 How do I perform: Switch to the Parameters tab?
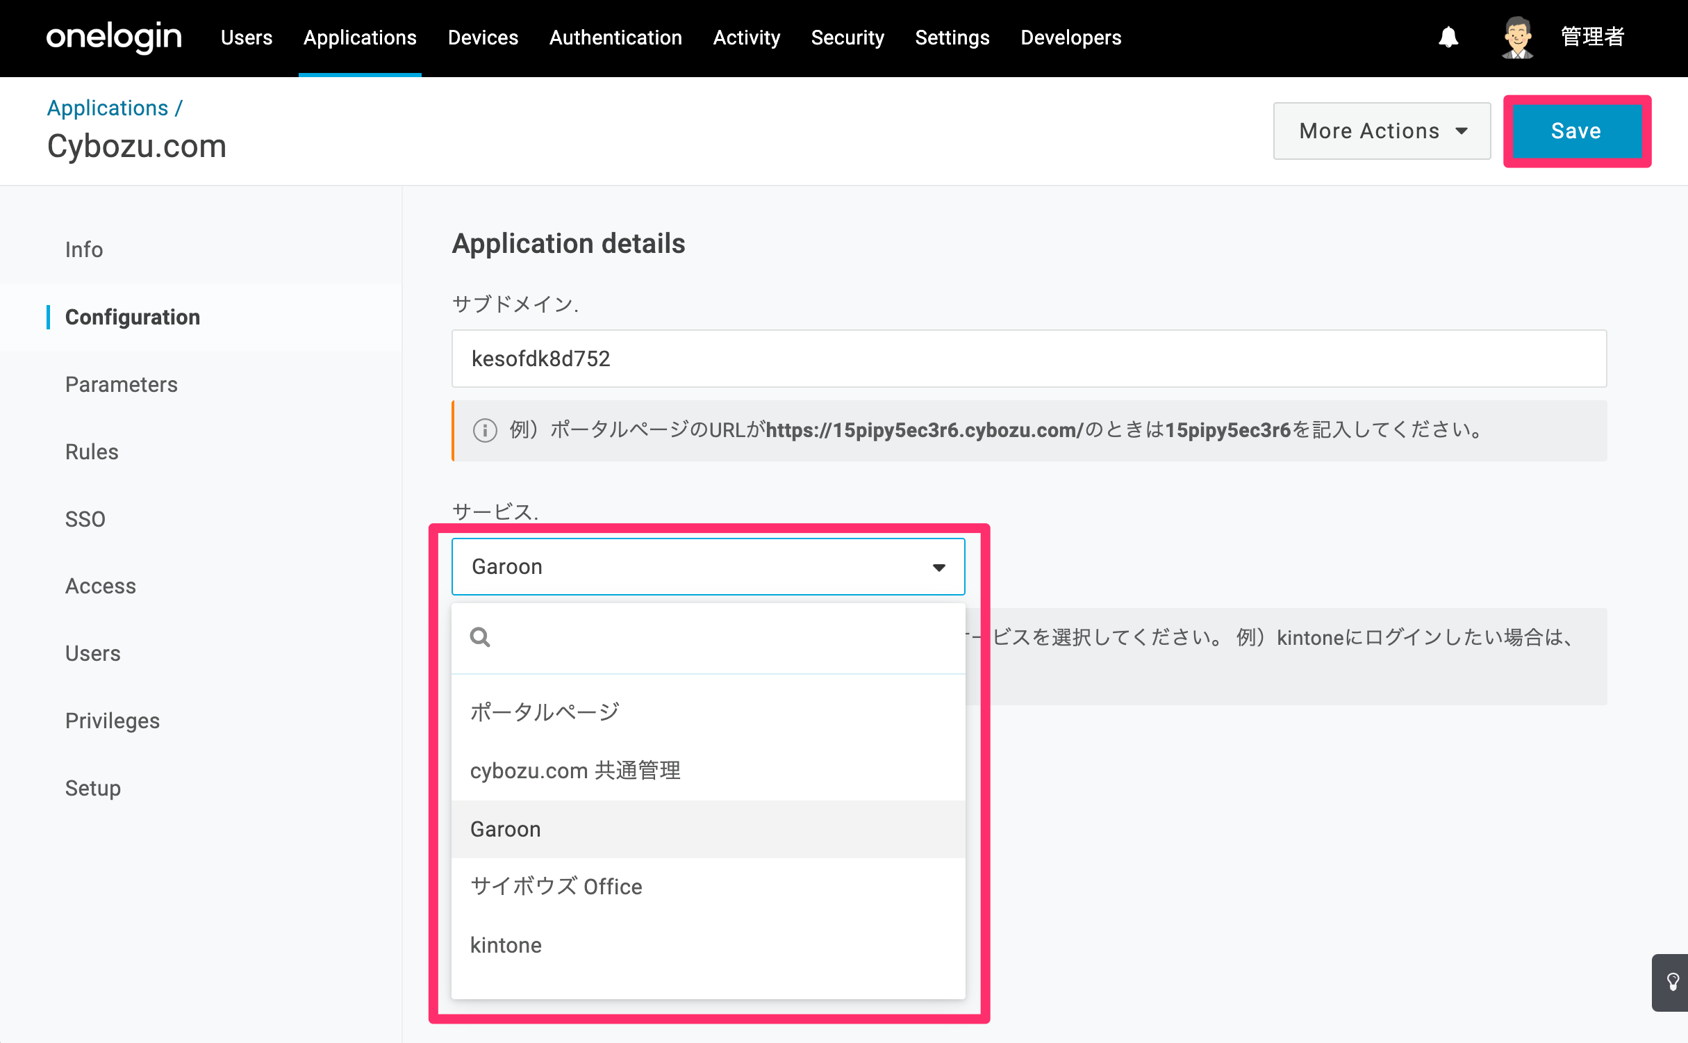click(x=122, y=384)
